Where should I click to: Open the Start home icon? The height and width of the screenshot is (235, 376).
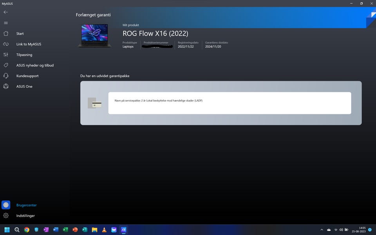[x=5, y=34]
